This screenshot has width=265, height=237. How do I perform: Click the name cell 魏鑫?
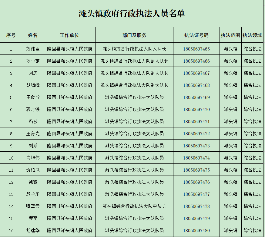pos(33,182)
